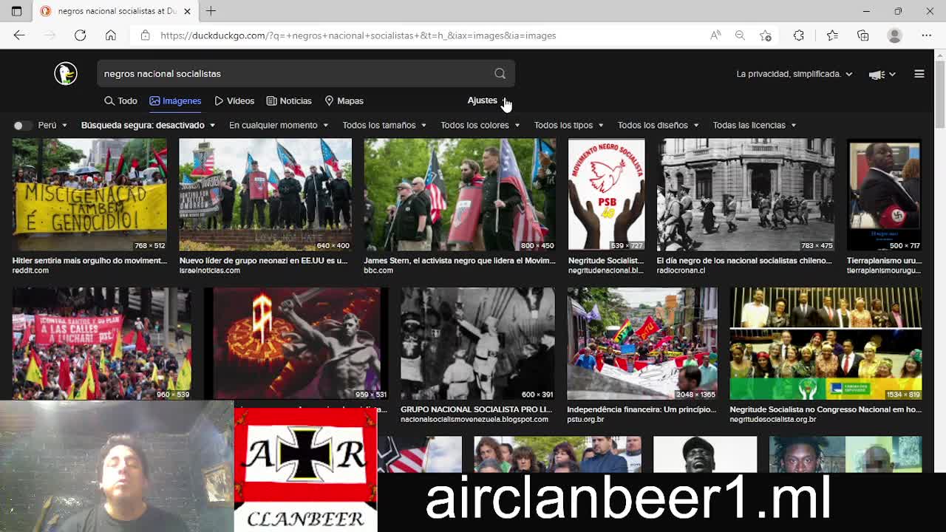Open a new tab with plus icon
This screenshot has height=532, width=946.
[211, 11]
